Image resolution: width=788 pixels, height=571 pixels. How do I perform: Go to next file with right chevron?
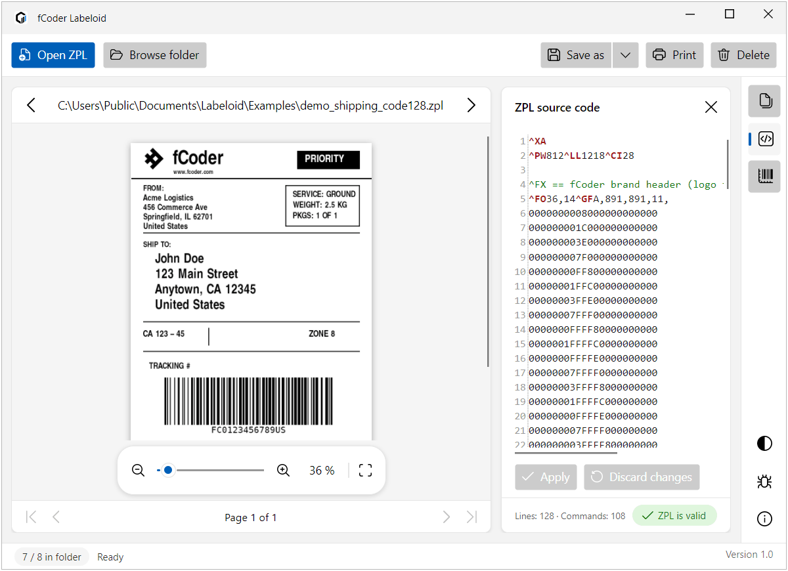click(x=471, y=105)
